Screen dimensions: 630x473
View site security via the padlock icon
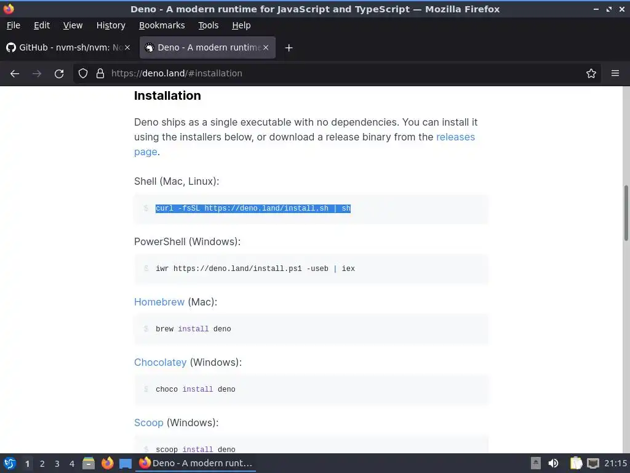point(100,73)
